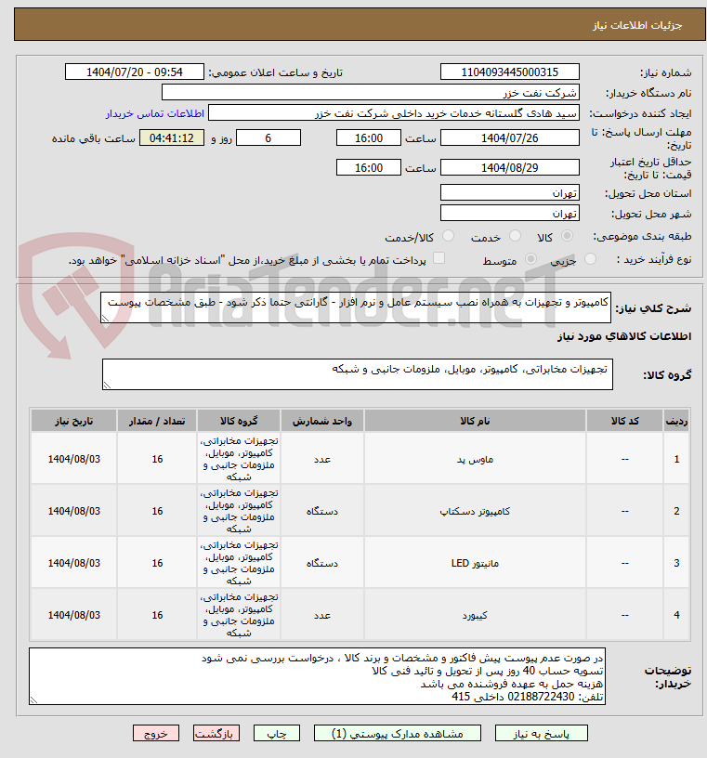Click row number 4 in the table
Viewport: 707px width, 758px height.
click(x=676, y=615)
